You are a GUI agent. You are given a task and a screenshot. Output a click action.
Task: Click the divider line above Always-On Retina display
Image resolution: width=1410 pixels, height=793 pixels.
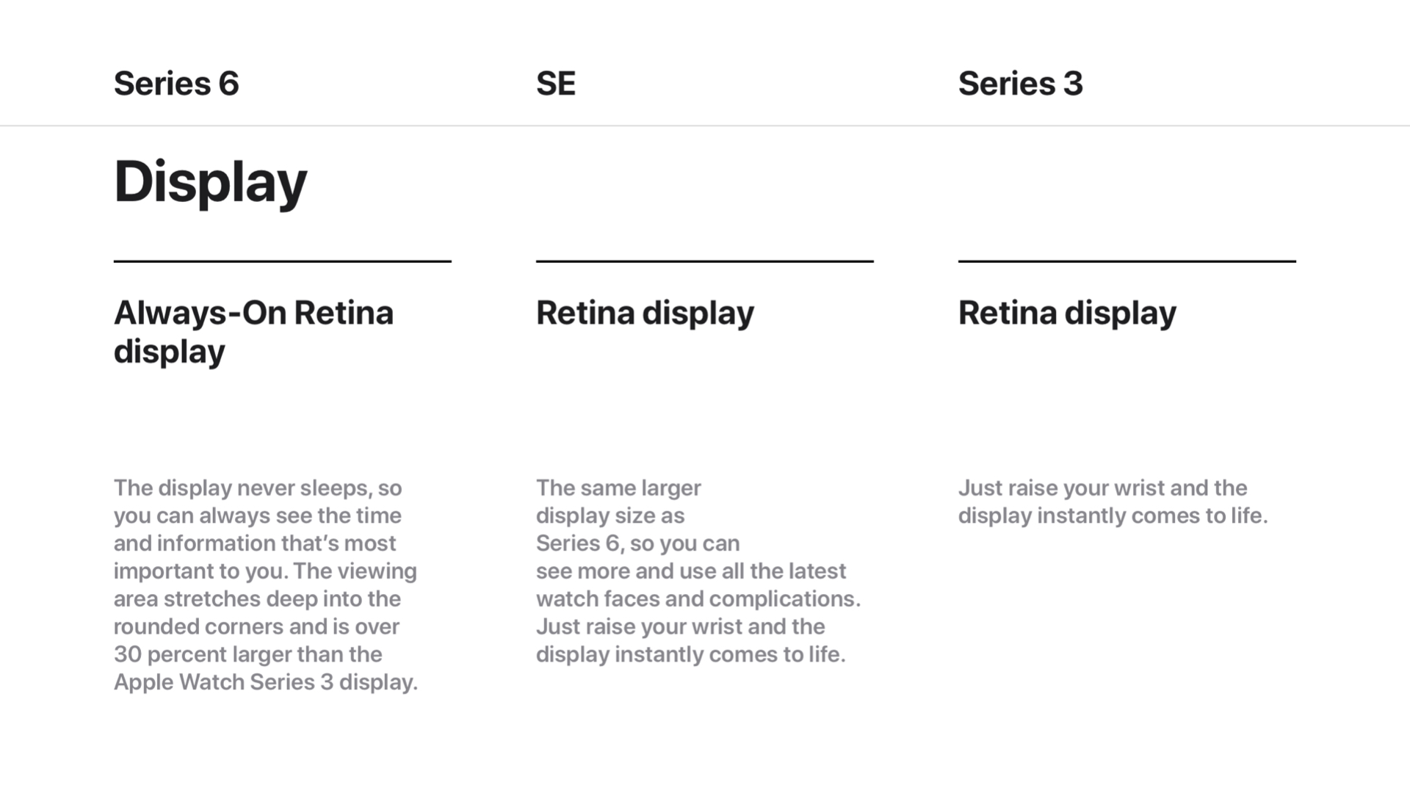(282, 261)
